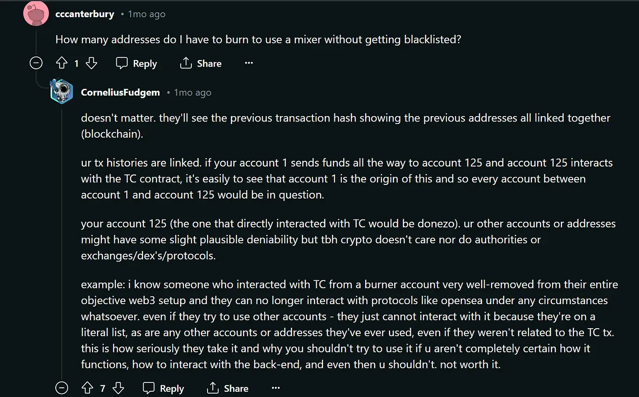Reply to cccanterbury's question
Image resolution: width=639 pixels, height=397 pixels.
(x=136, y=63)
